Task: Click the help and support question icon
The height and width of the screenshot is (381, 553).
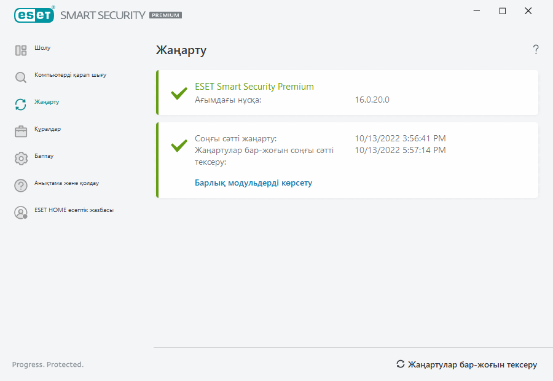Action: pyautogui.click(x=21, y=186)
